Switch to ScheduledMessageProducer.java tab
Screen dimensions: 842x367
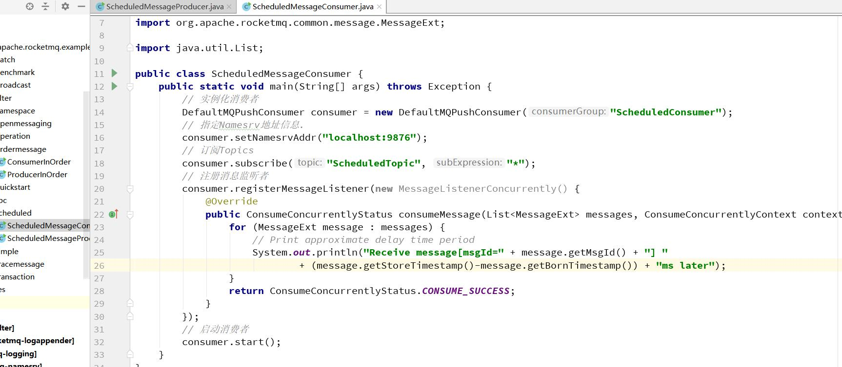tap(164, 7)
